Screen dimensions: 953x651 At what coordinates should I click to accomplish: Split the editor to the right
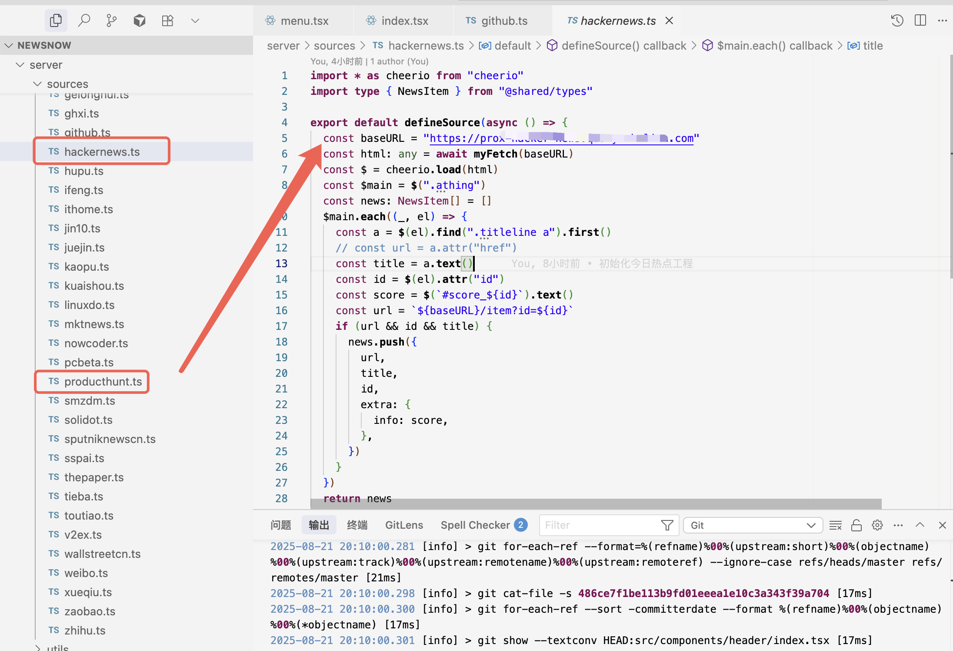coord(920,20)
